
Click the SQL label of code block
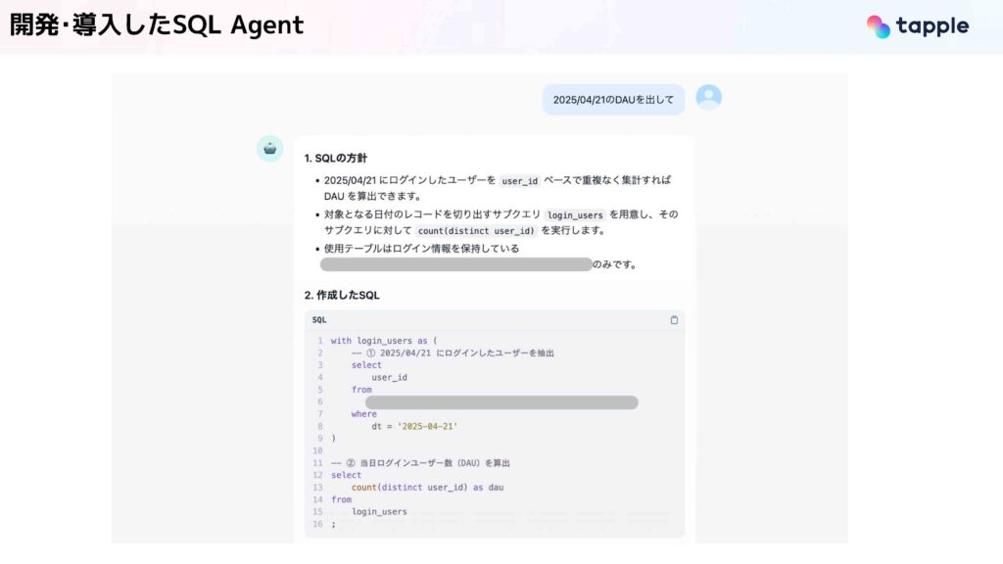(319, 320)
